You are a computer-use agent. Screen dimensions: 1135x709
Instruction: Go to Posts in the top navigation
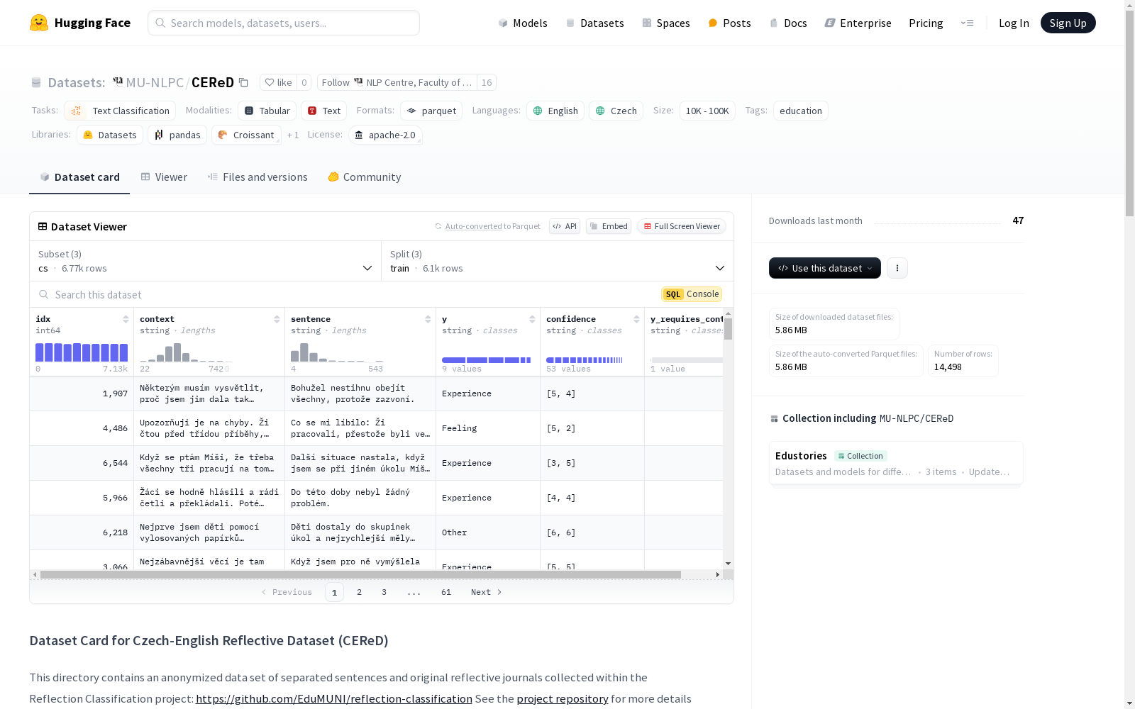pyautogui.click(x=729, y=23)
